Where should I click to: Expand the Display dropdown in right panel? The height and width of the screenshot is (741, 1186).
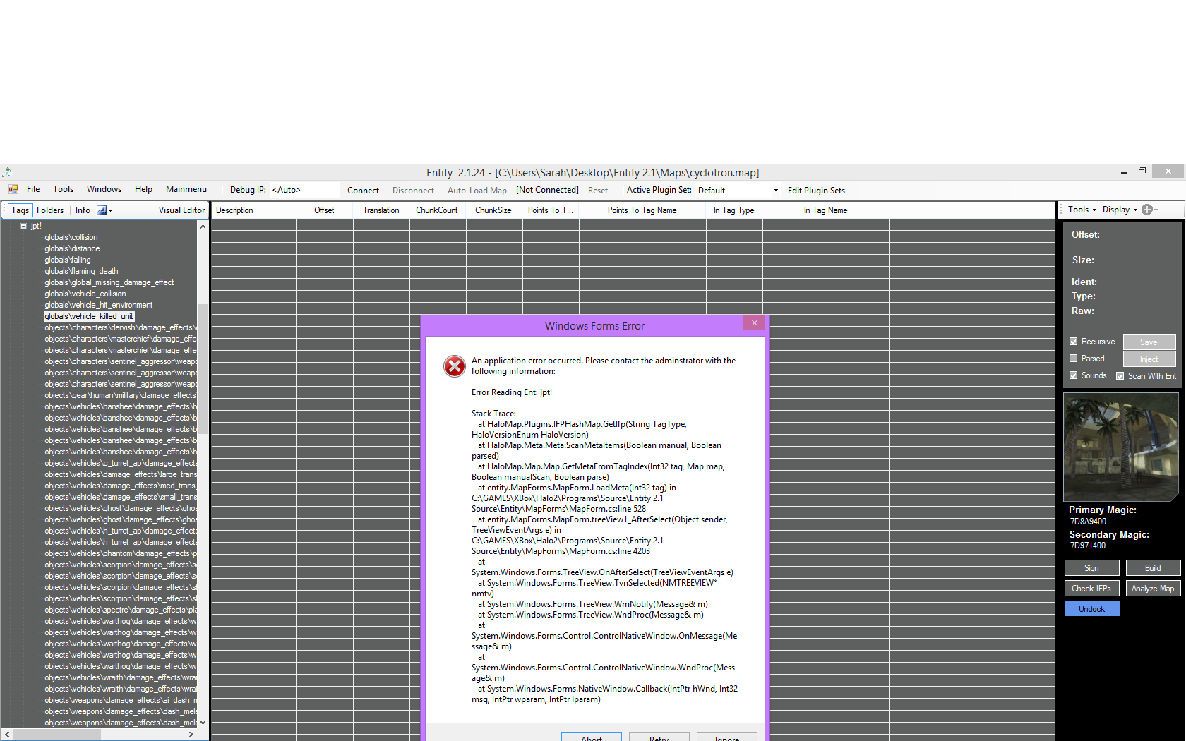point(1120,210)
